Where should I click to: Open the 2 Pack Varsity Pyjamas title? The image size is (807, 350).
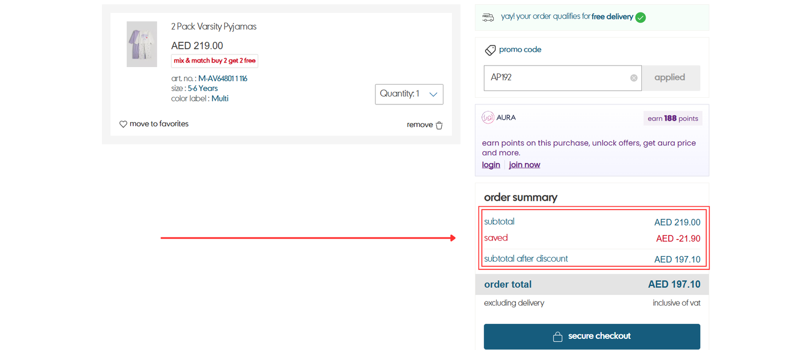[x=213, y=27]
